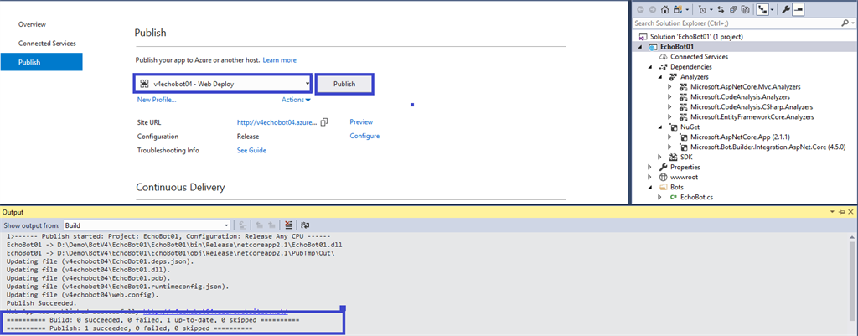
Task: Open the Output window options dropdown arrow
Action: tap(834, 212)
